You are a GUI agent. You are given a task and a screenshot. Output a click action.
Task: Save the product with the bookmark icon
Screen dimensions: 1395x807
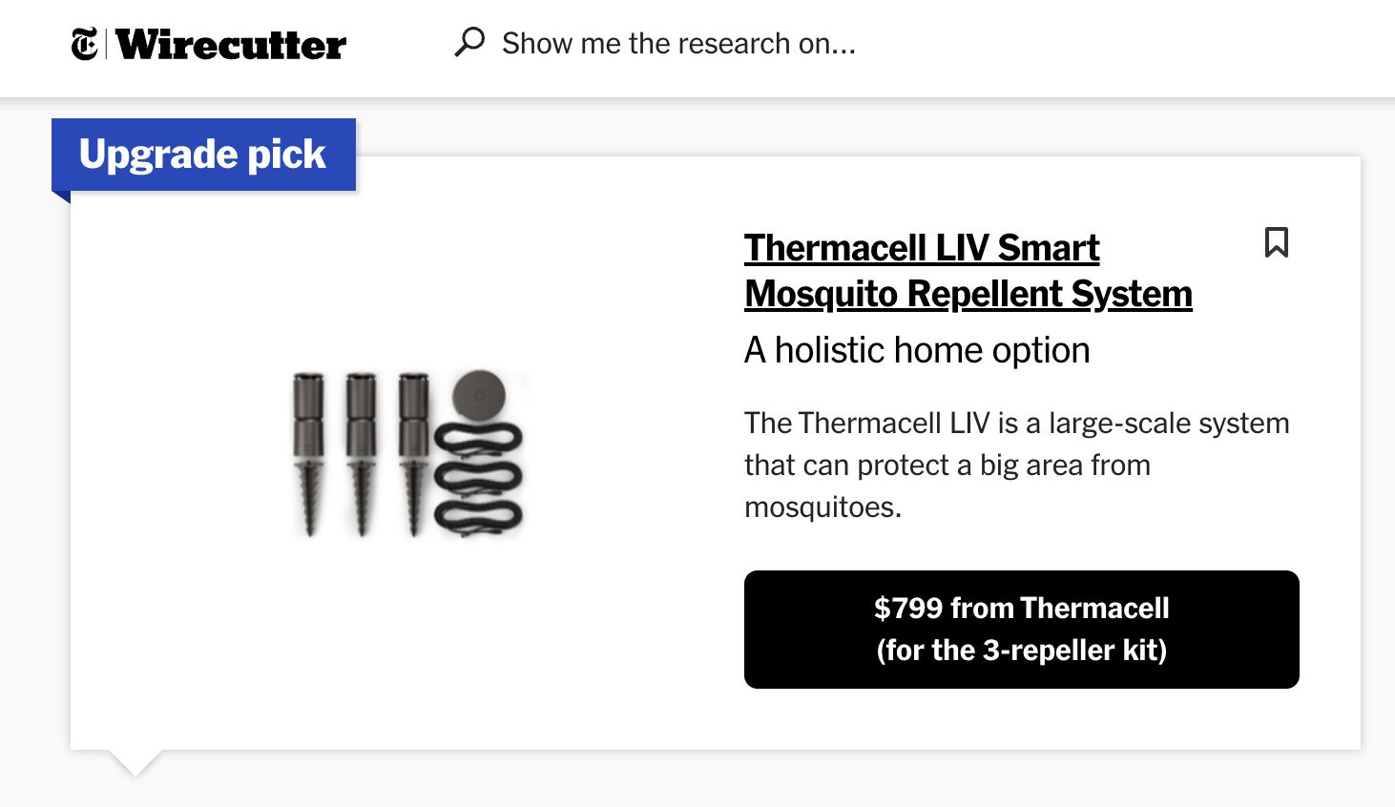click(1277, 242)
